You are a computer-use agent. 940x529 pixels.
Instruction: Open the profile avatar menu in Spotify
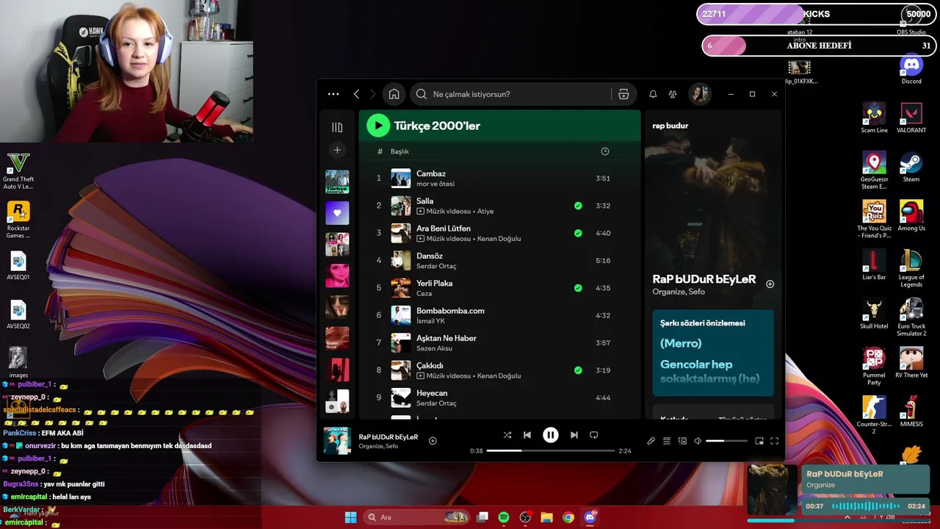pyautogui.click(x=699, y=94)
